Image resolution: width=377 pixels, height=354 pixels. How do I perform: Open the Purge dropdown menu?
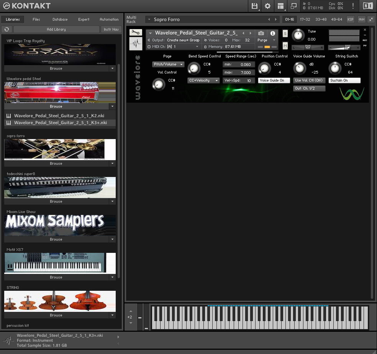[266, 40]
